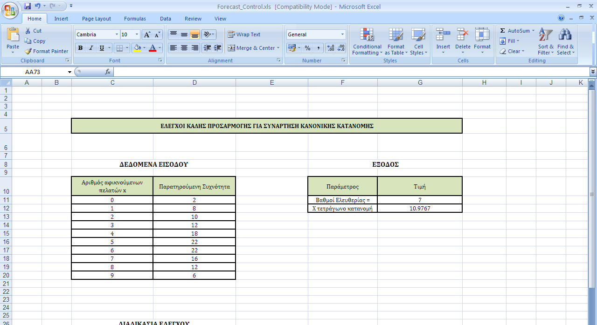Open the Font dialog launcher
The width and height of the screenshot is (597, 325).
pos(160,61)
